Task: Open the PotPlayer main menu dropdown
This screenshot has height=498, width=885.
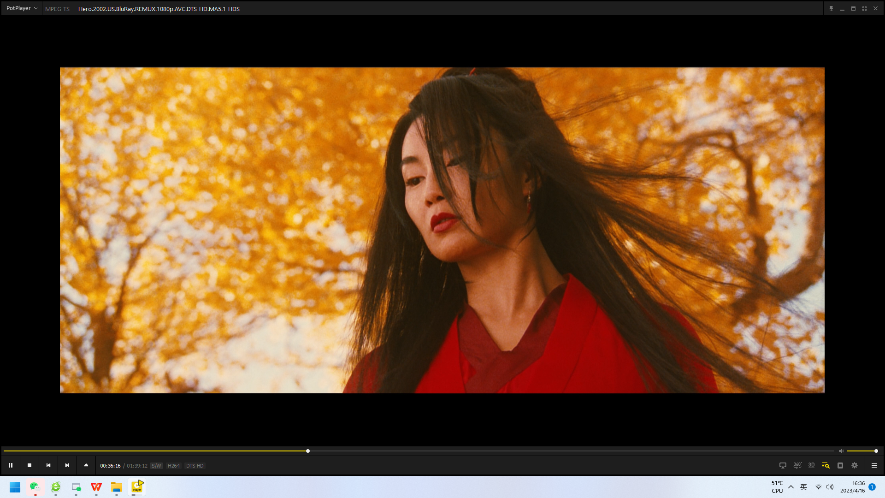Action: (x=22, y=8)
